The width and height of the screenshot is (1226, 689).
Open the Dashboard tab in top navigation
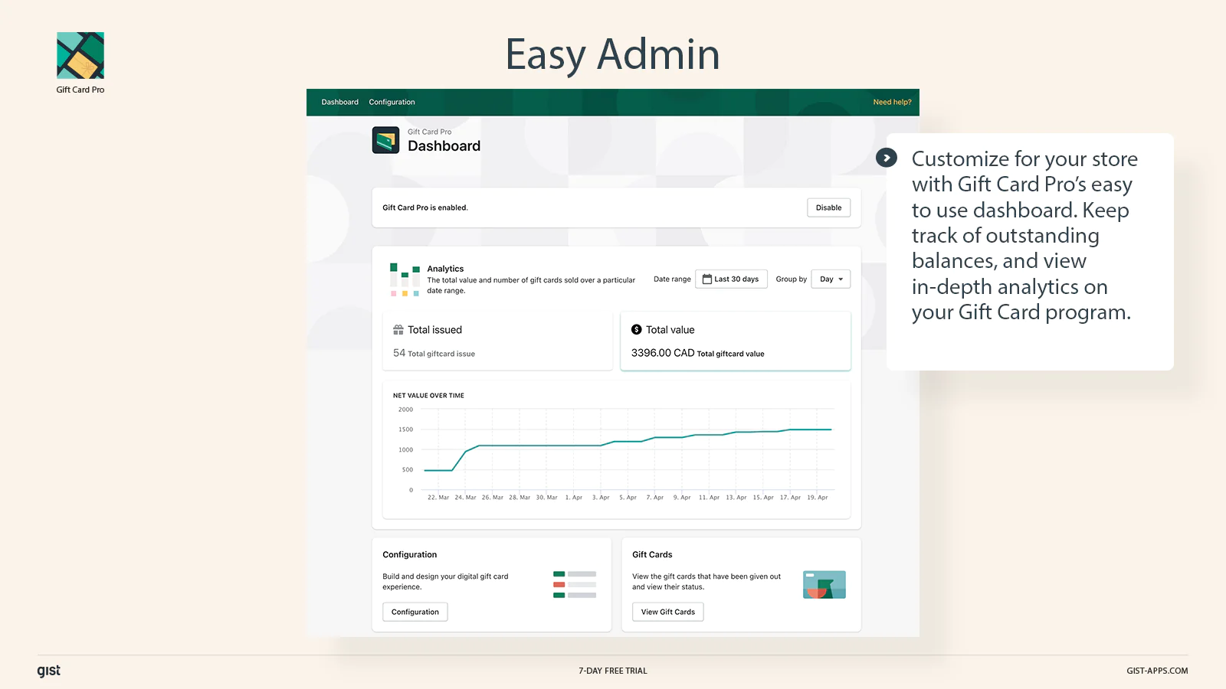click(339, 102)
